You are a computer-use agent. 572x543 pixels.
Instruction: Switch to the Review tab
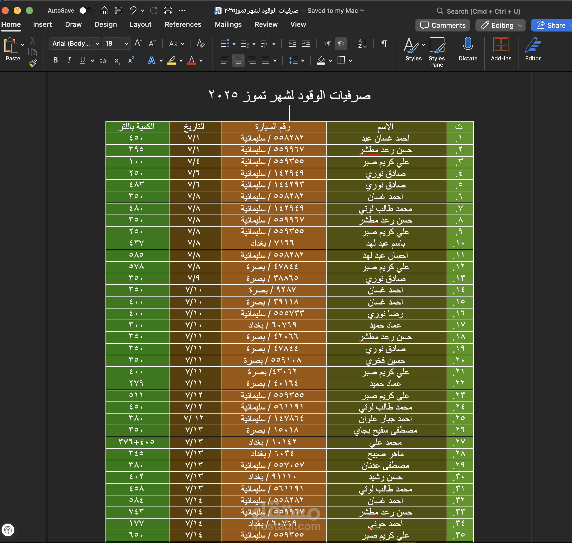(x=266, y=24)
